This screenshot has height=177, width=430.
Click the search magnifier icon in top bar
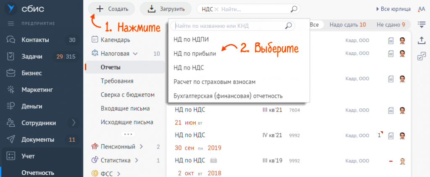295,8
